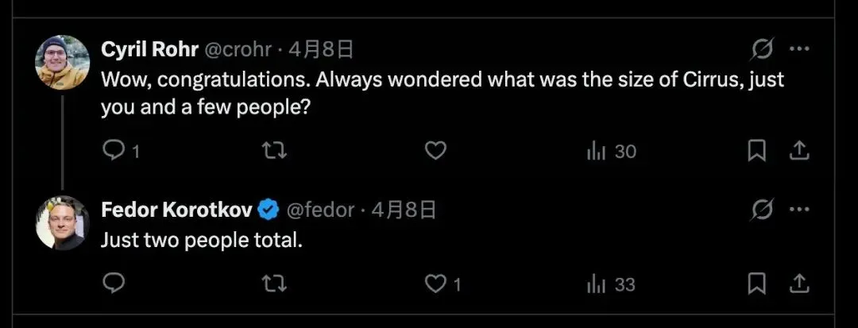Viewport: 858px width, 328px height.
Task: Reply to Cyril Rohr's tweet
Action: click(115, 150)
